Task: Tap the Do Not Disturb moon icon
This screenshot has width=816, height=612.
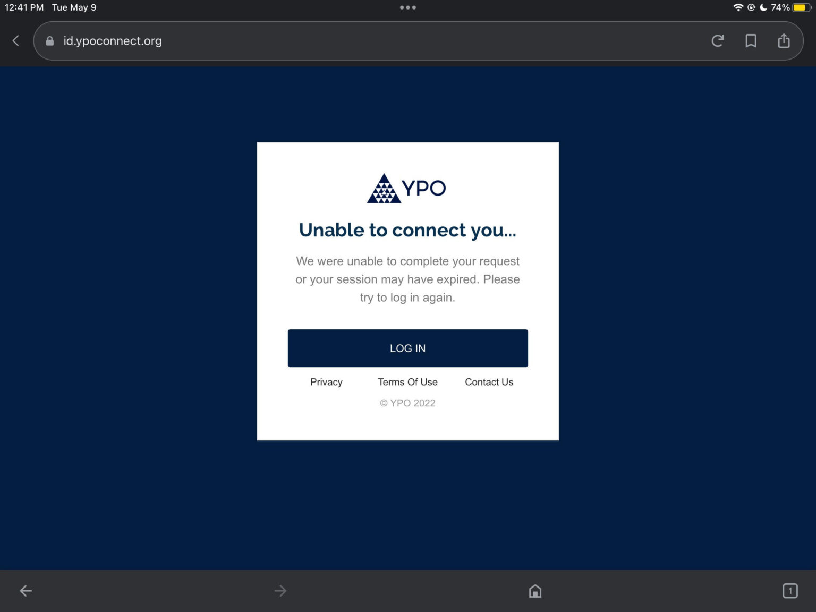Action: click(763, 7)
